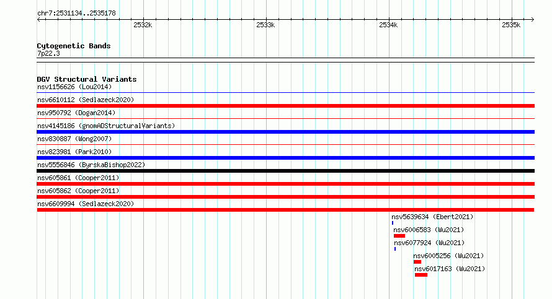Image resolution: width=552 pixels, height=299 pixels.
Task: Click the short red nsv6005256 bar
Action: [x=417, y=262]
